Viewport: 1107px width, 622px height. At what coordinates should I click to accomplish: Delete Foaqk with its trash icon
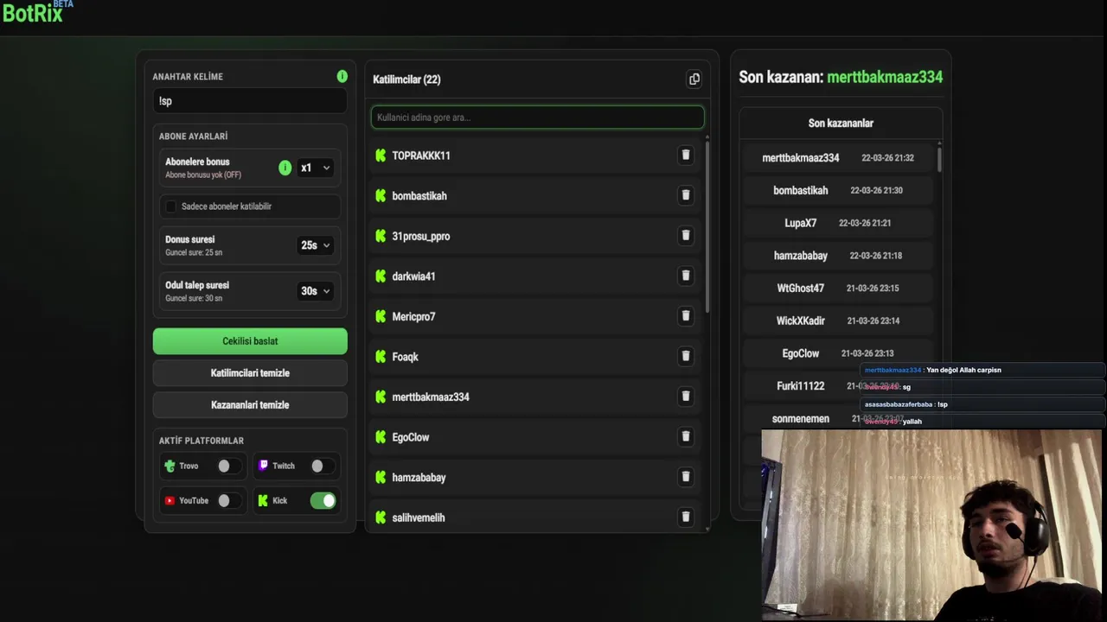(x=686, y=356)
